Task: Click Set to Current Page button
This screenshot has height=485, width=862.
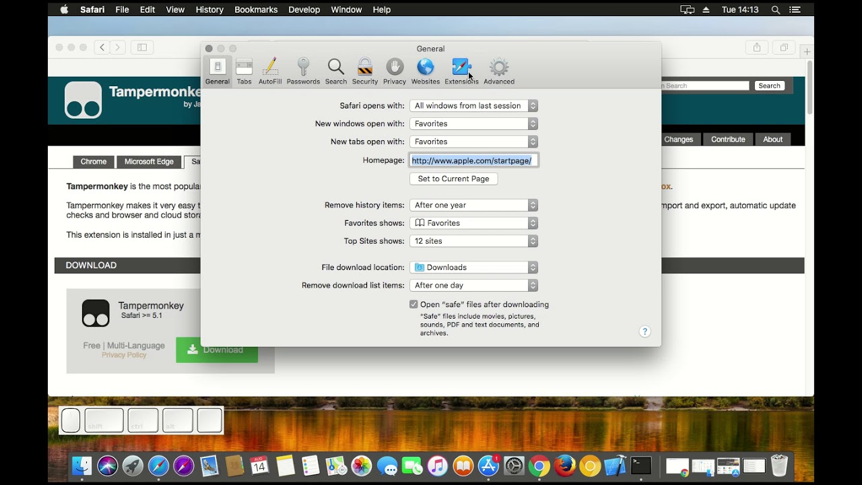Action: click(454, 179)
